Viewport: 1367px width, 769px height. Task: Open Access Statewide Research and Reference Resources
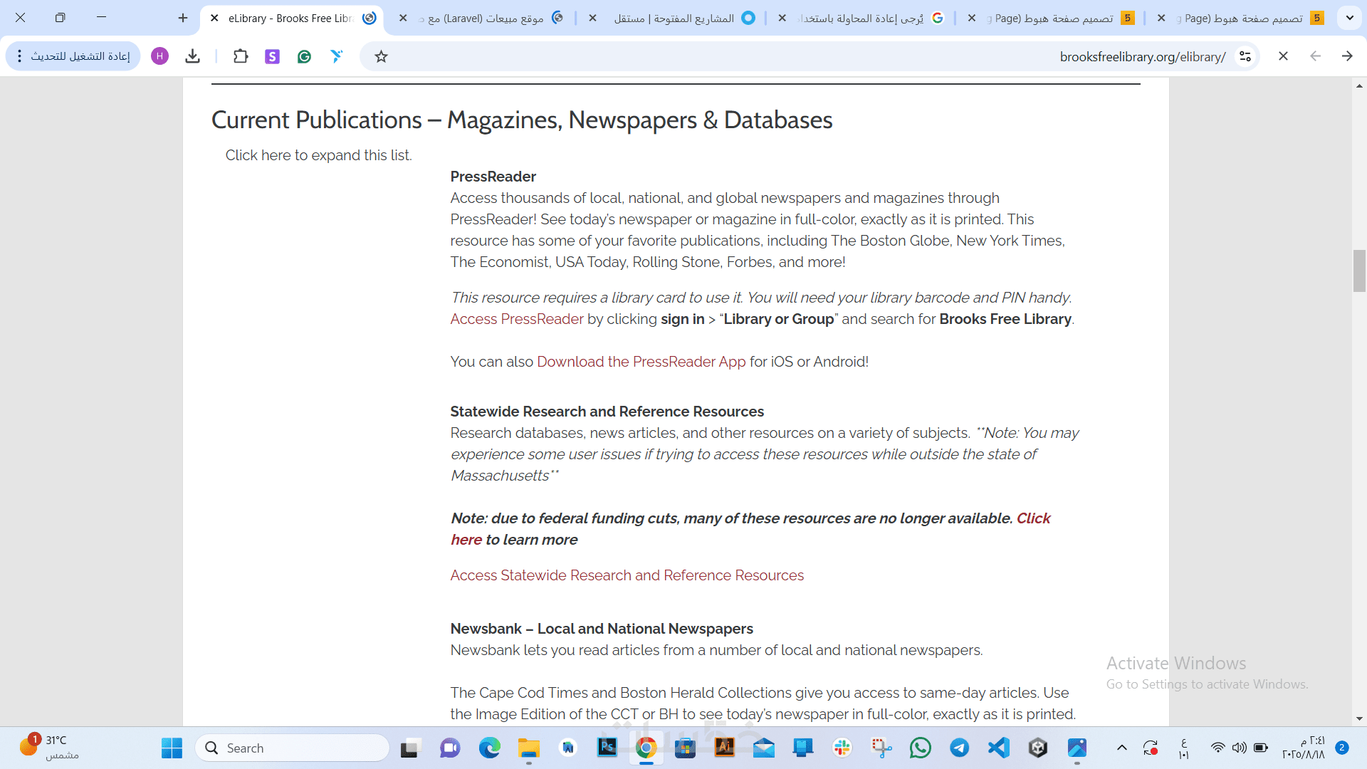tap(627, 575)
